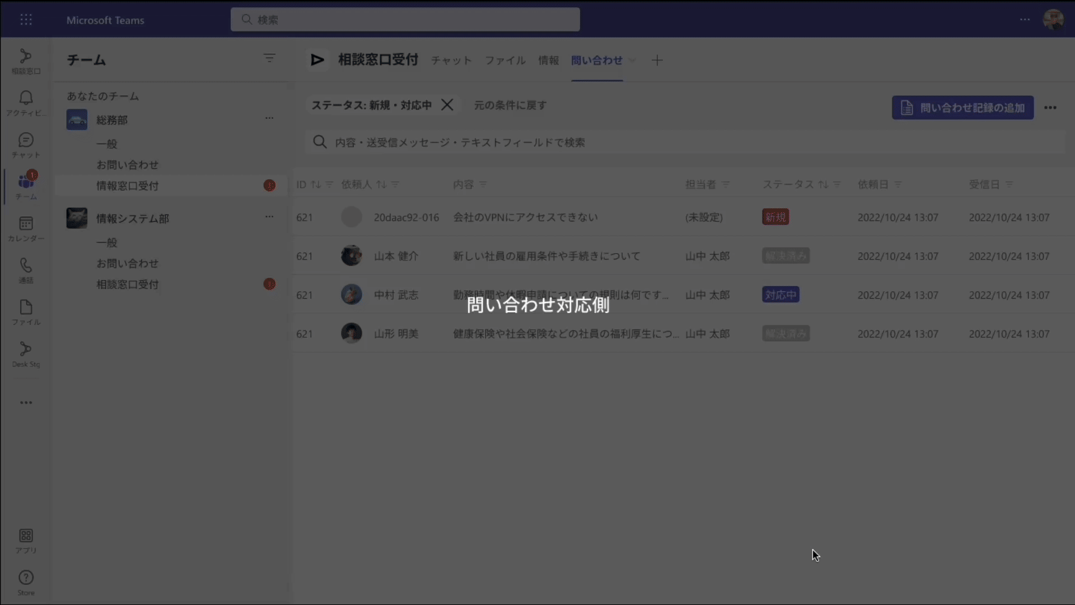Filter the 依頼日 column
This screenshot has width=1075, height=605.
click(x=898, y=184)
